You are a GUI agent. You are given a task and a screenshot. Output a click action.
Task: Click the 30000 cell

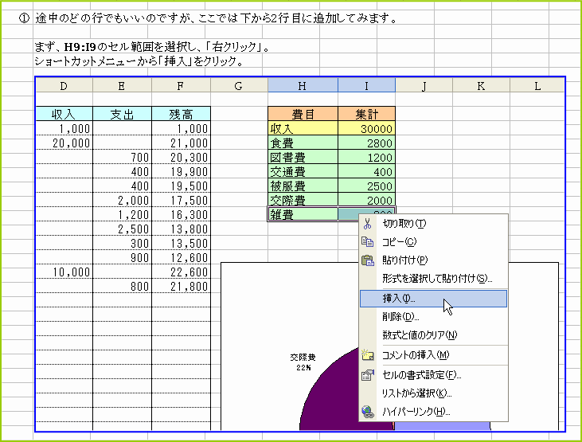(366, 128)
